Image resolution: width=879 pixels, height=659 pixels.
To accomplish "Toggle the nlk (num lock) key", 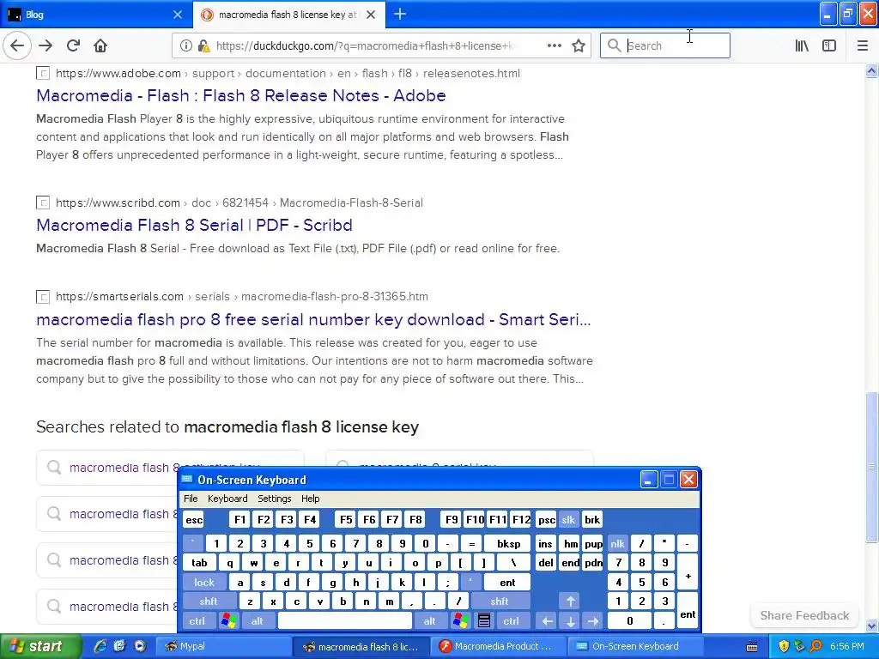I will (x=617, y=543).
